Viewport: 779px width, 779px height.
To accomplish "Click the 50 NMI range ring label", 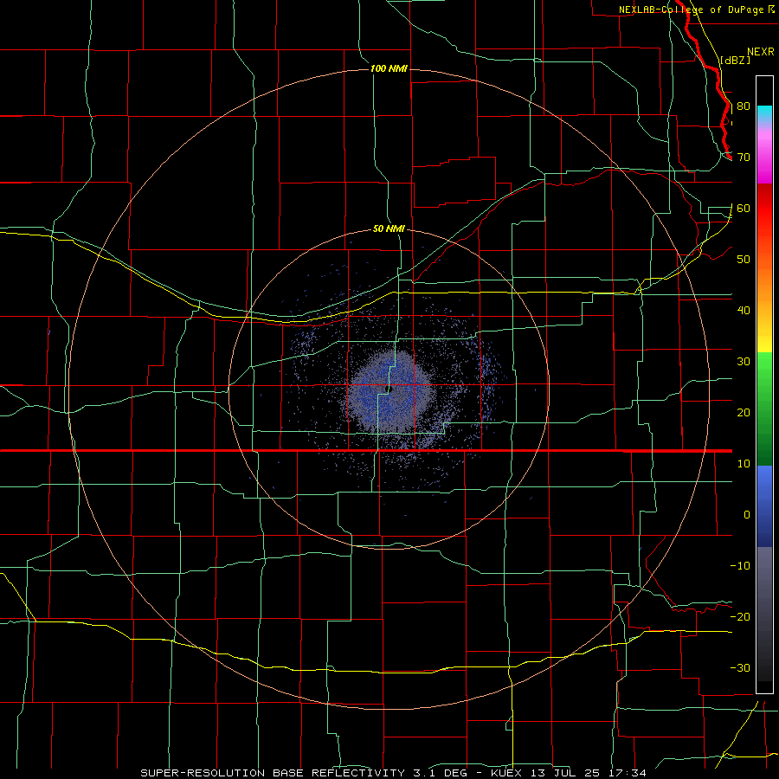I will pyautogui.click(x=389, y=229).
